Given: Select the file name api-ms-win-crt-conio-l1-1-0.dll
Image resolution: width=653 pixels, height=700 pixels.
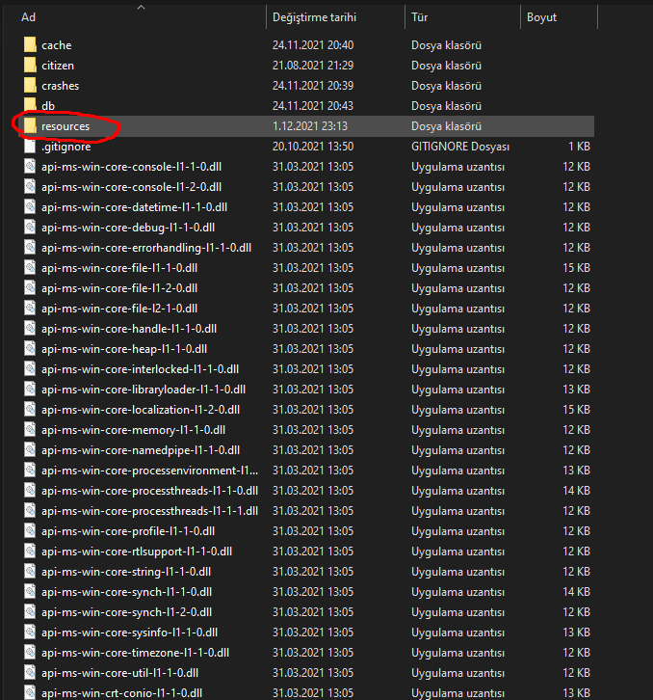Looking at the screenshot, I should [x=121, y=693].
